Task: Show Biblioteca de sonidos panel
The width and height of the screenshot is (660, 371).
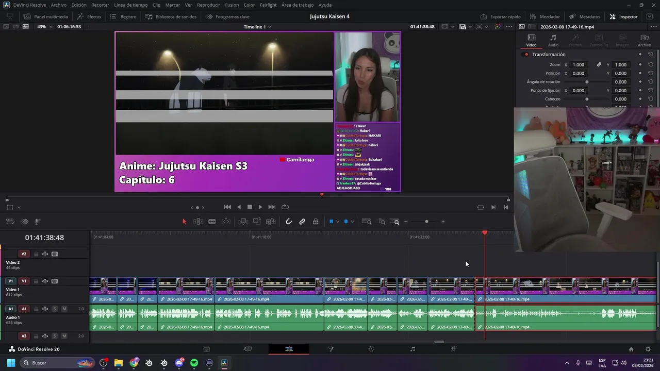Action: [x=171, y=16]
